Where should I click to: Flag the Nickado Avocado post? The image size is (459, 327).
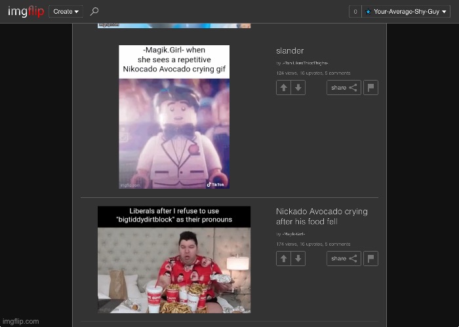370,258
